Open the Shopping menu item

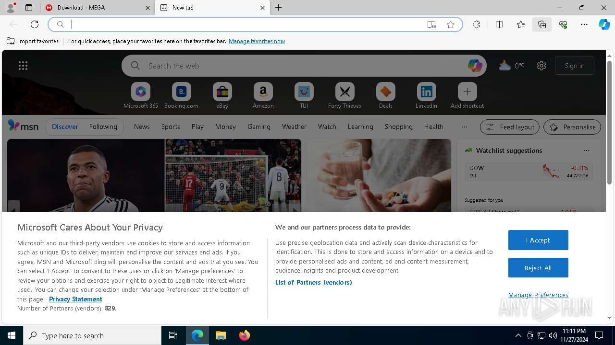(399, 126)
